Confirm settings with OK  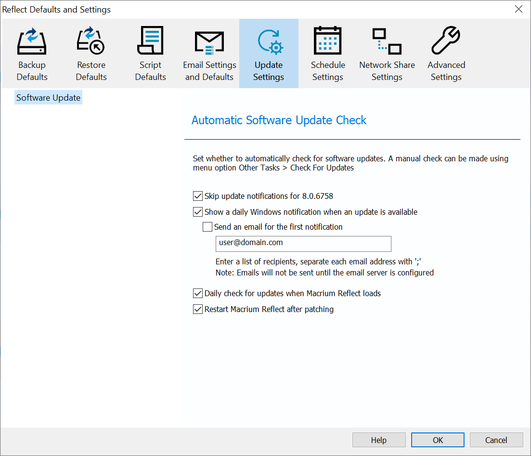tap(437, 440)
